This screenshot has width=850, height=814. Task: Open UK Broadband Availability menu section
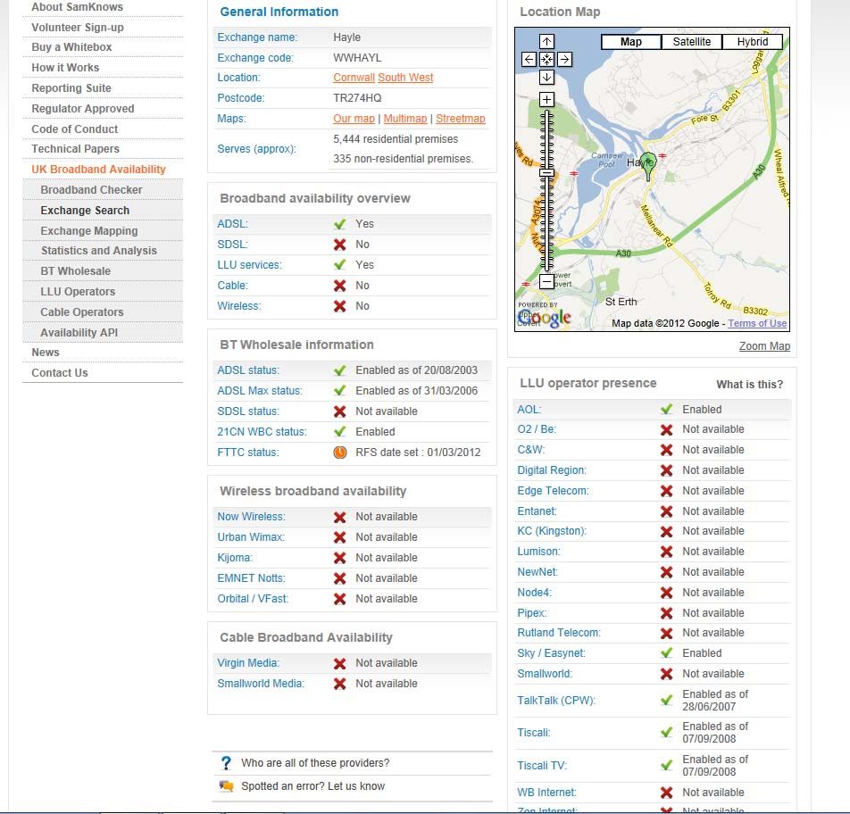coord(98,170)
